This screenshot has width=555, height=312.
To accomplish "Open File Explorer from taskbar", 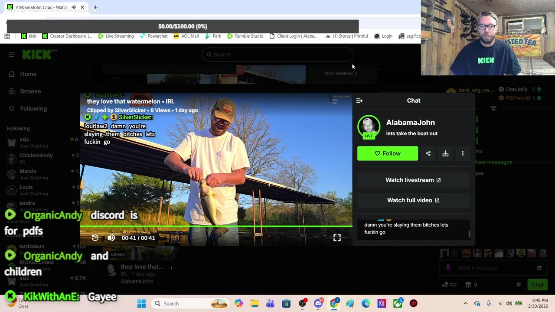I will [255, 304].
